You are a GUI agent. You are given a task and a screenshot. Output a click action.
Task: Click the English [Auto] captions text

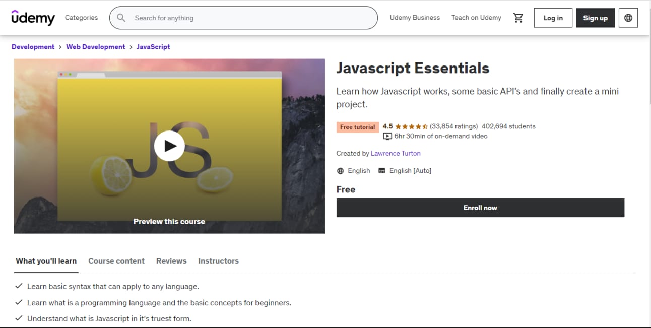410,171
